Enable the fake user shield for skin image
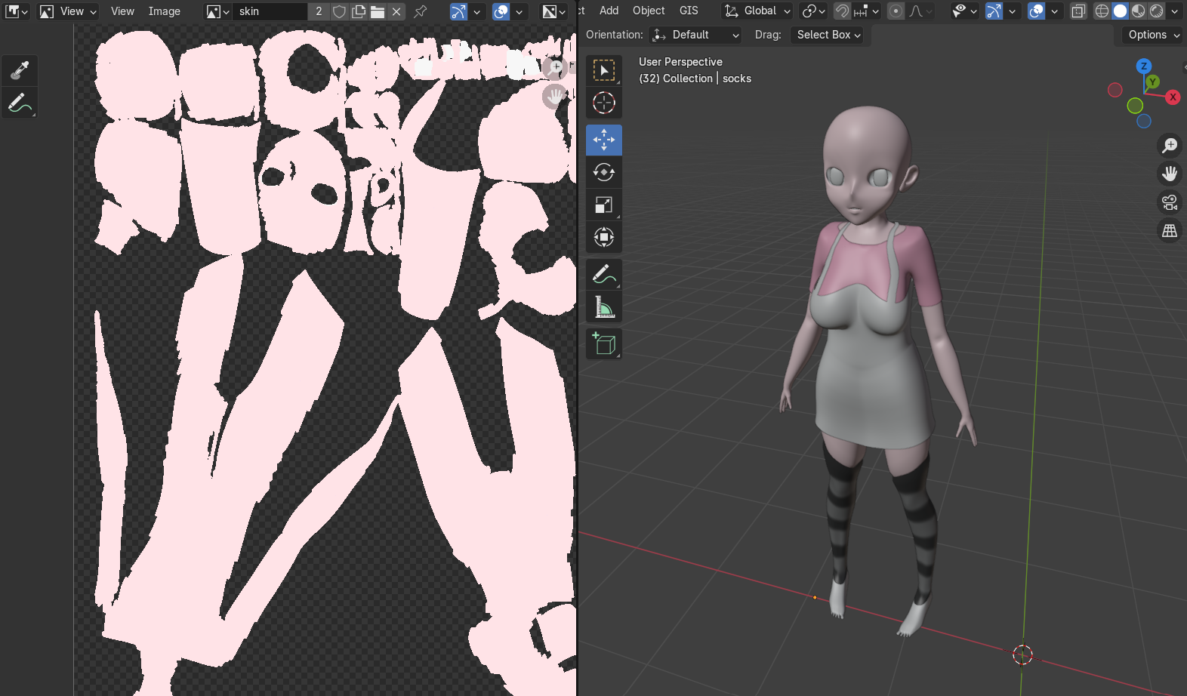The image size is (1187, 696). tap(339, 11)
